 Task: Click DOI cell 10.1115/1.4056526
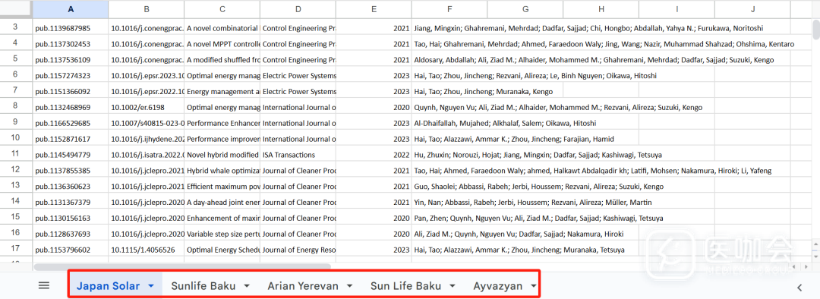pyautogui.click(x=147, y=250)
